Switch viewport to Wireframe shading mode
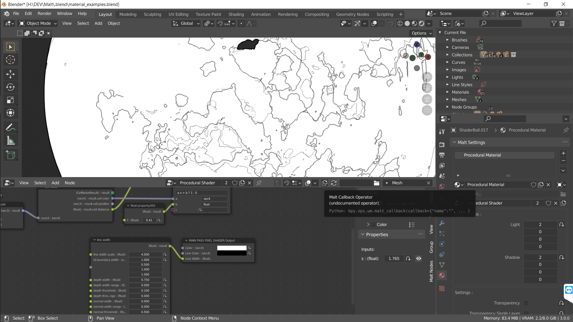Screen dimensions: 573x322 click(400, 23)
